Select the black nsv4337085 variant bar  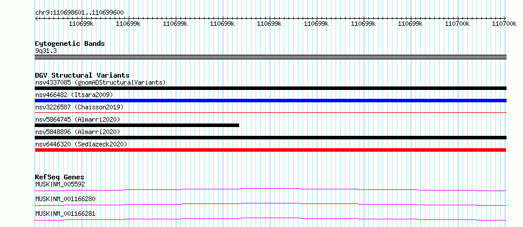[271, 88]
